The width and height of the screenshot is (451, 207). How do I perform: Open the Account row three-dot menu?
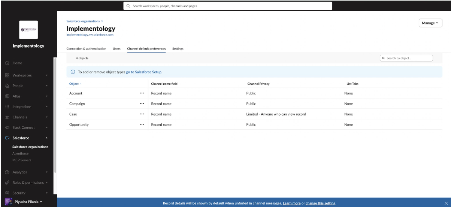click(x=142, y=93)
